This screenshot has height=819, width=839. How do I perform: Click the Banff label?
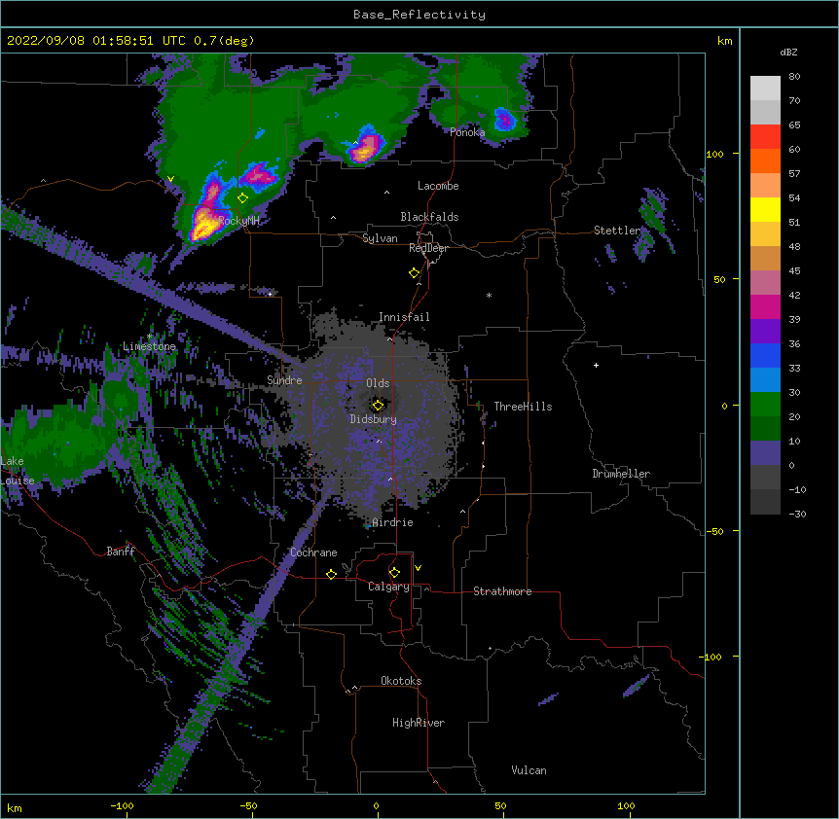click(121, 552)
